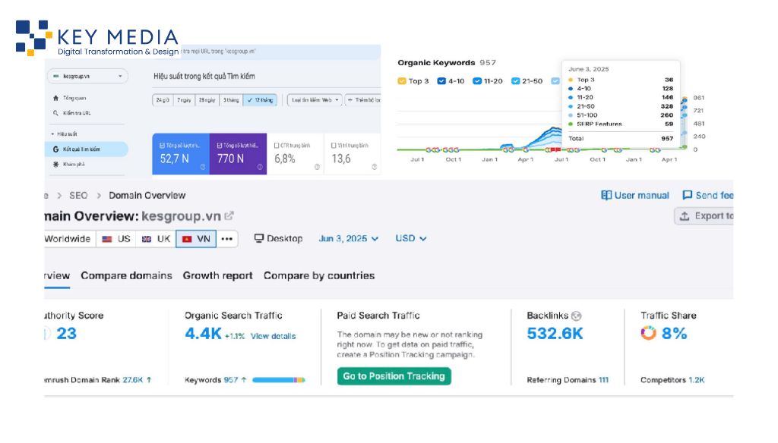Toggle the Tổng số lượt nhấp checkbox (52,7 N)

[162, 146]
